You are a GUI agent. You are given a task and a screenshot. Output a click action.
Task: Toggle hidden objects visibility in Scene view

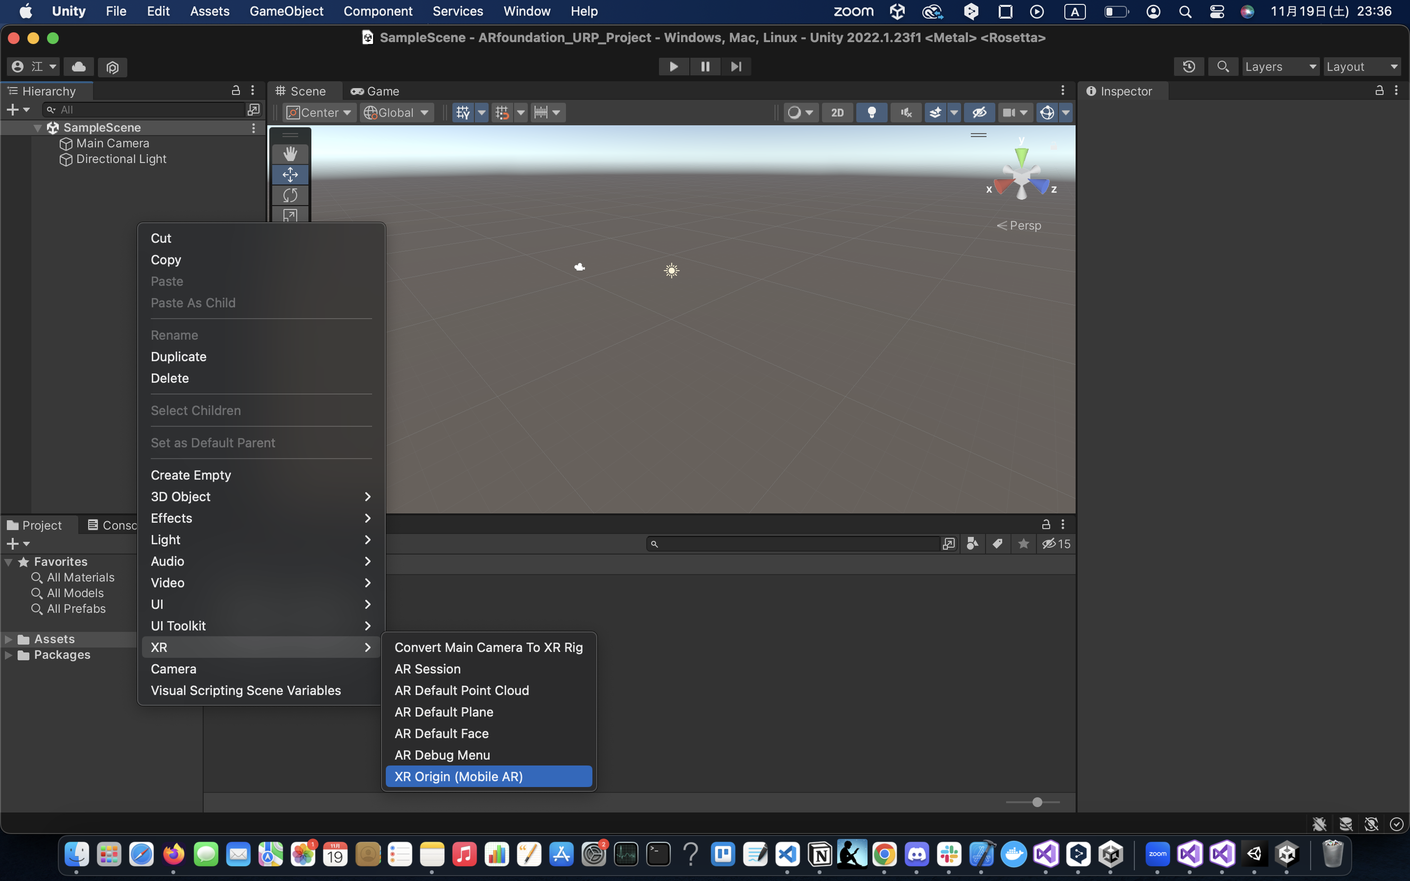pyautogui.click(x=979, y=113)
